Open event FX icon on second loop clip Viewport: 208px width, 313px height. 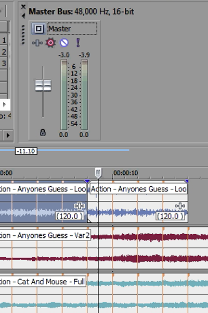[x=180, y=206]
